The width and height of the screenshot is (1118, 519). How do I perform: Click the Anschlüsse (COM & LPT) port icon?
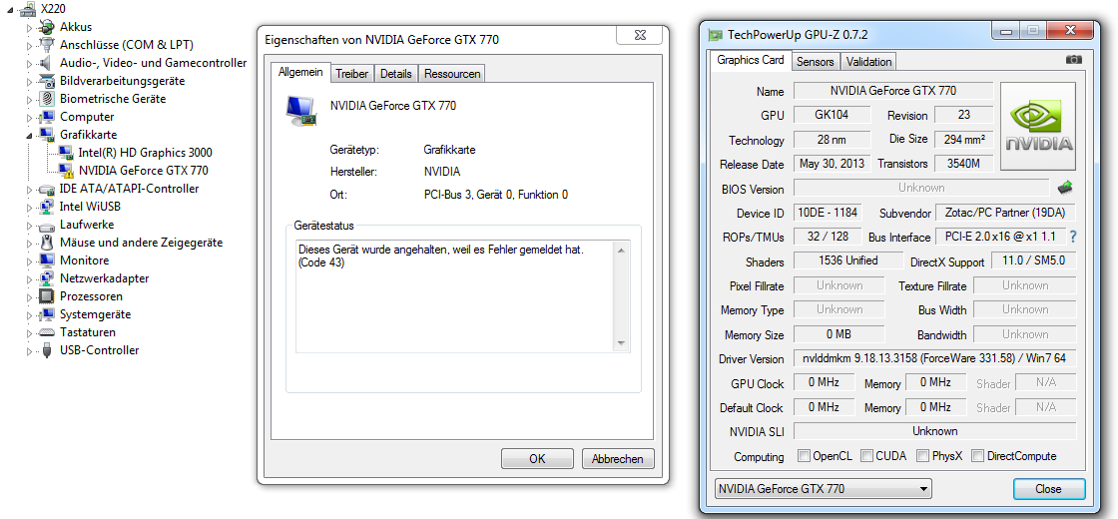coord(46,45)
